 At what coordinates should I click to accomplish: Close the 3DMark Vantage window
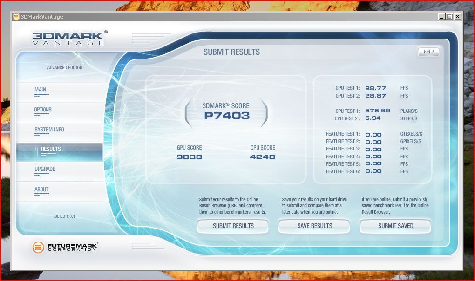click(x=458, y=17)
